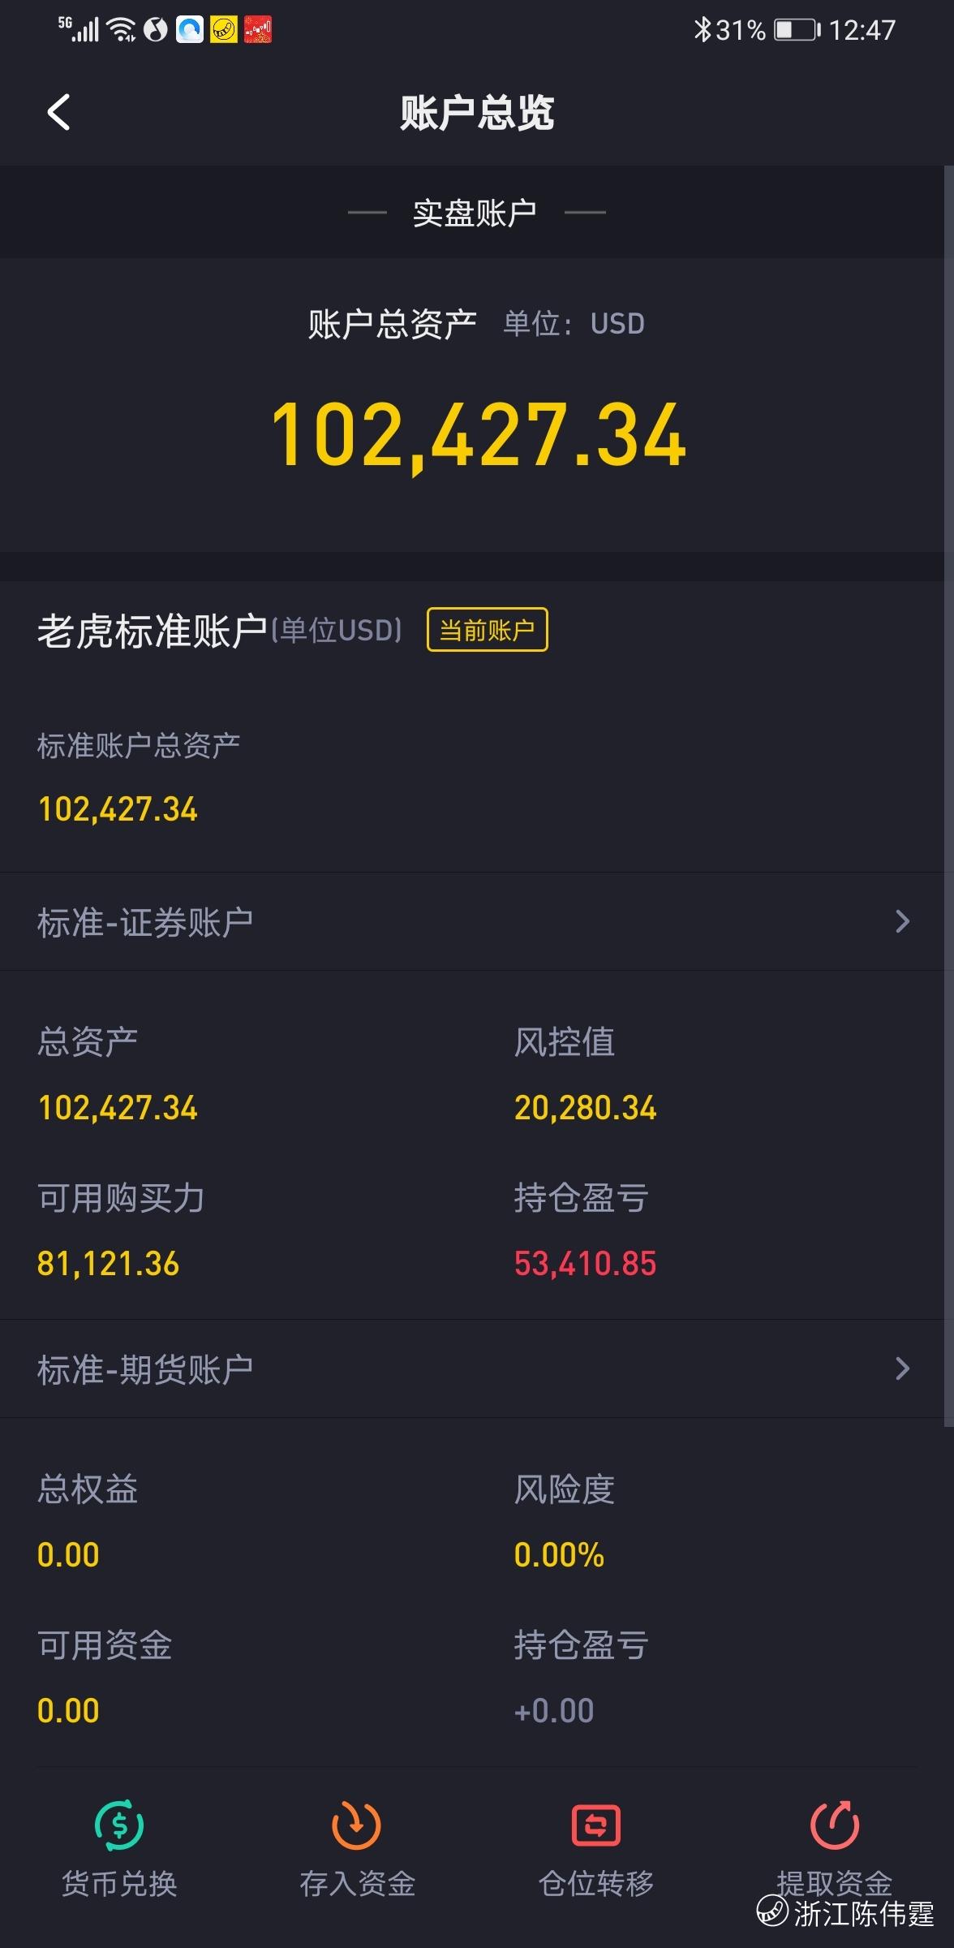The height and width of the screenshot is (1948, 954).
Task: Tap the back arrow icon
Action: point(58,112)
